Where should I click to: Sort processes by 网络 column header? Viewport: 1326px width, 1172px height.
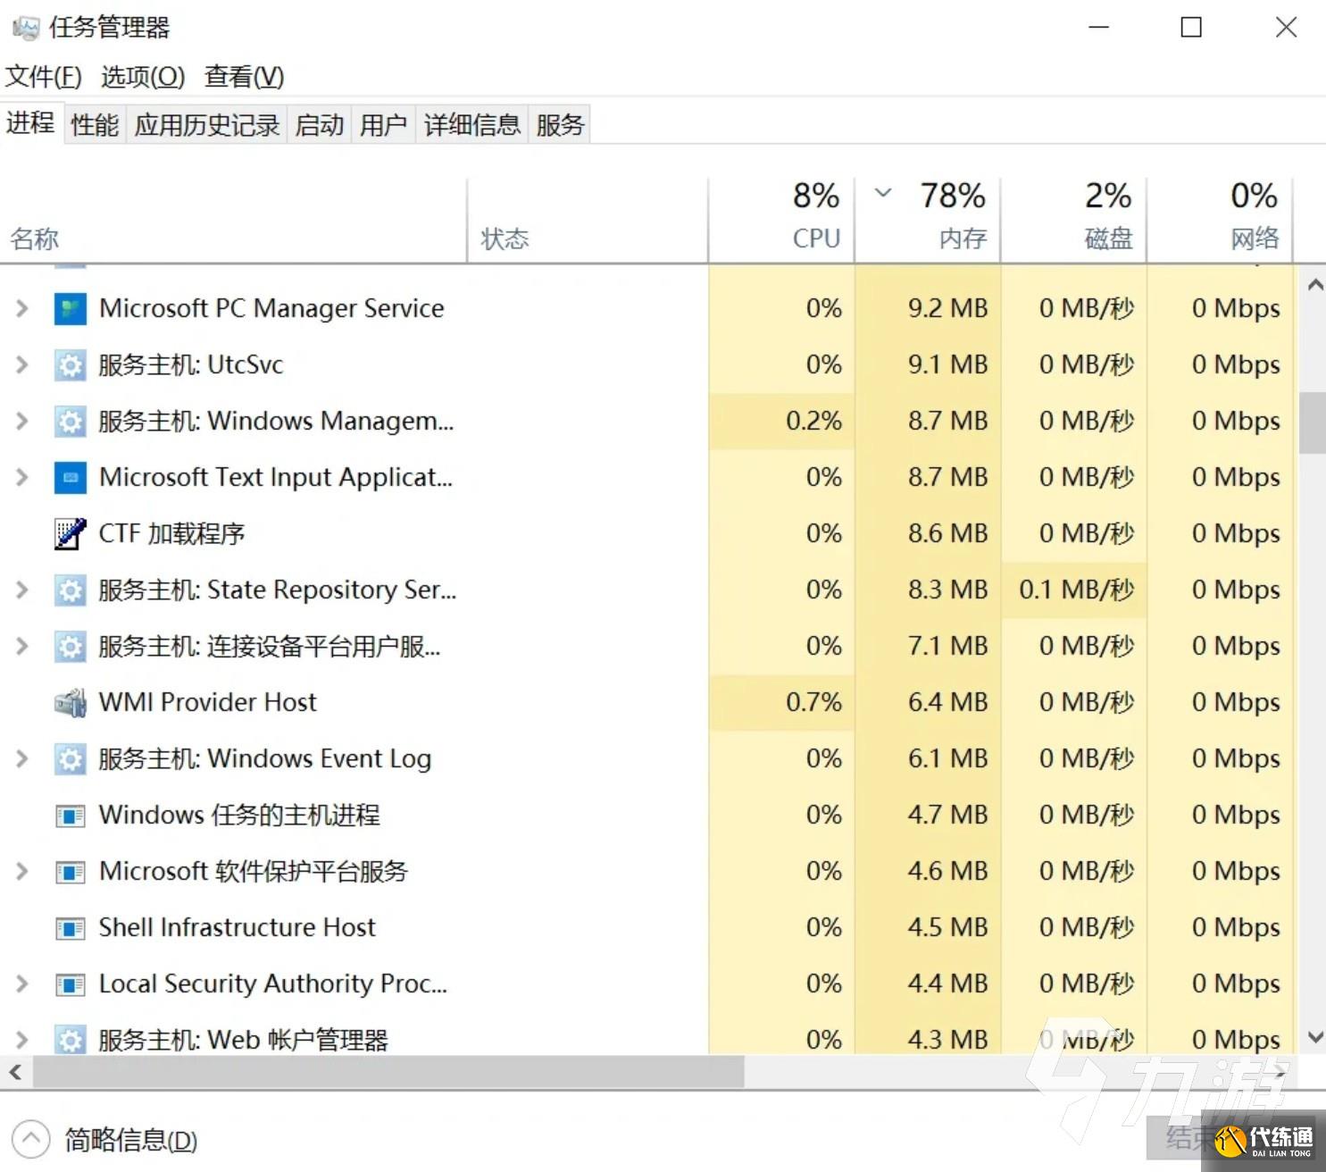pos(1220,221)
